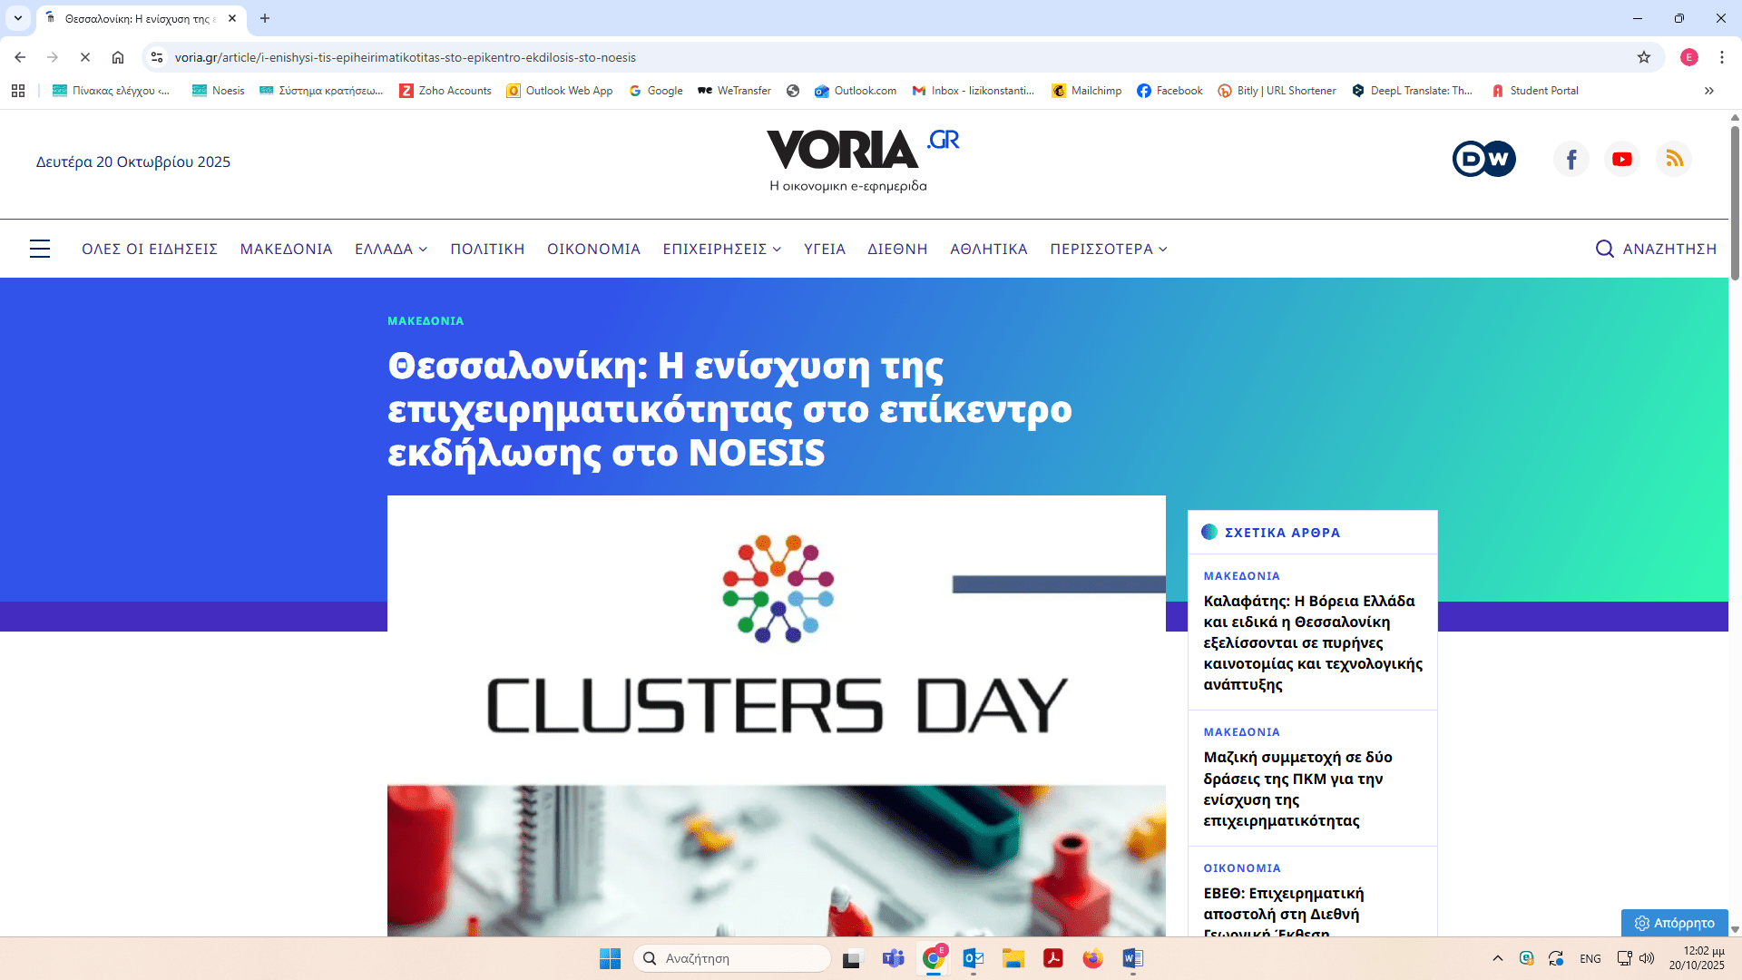Expand the ΕΛΛΑΔΑ dropdown menu
The height and width of the screenshot is (980, 1742).
click(391, 249)
